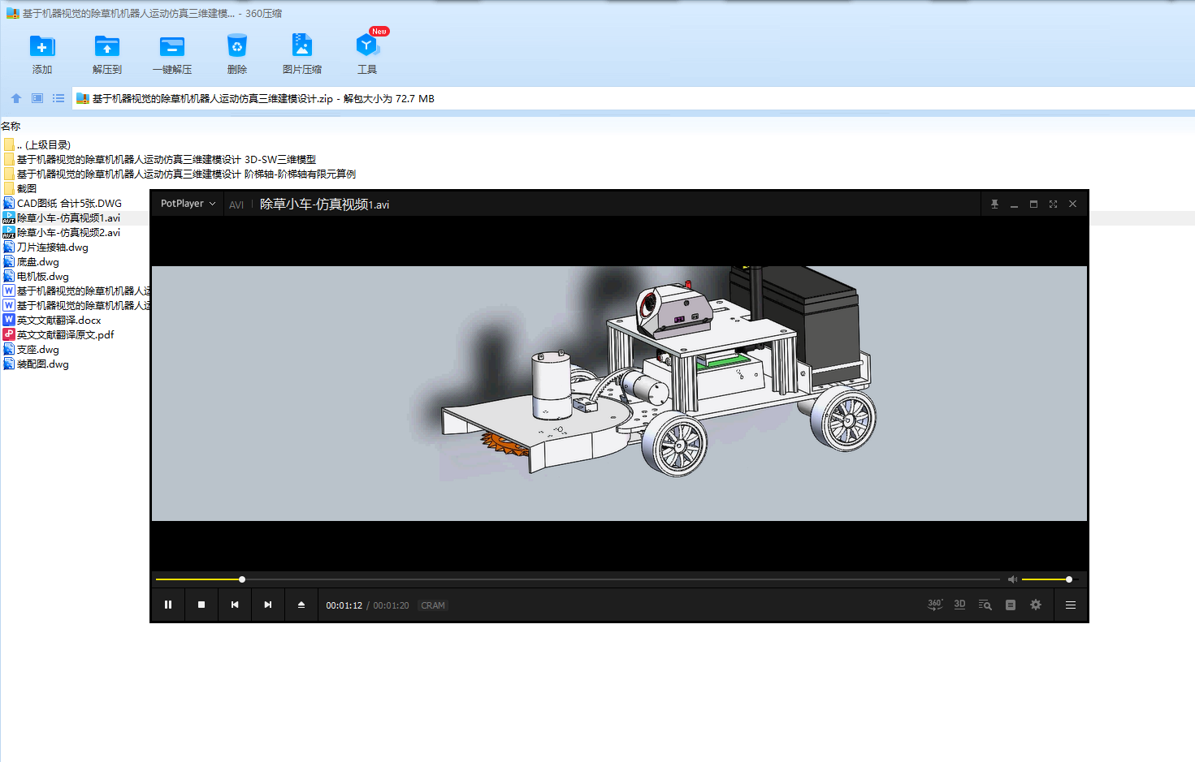Toggle PotPlayer fullscreen mode
Viewport: 1195px width, 762px height.
click(x=1053, y=204)
